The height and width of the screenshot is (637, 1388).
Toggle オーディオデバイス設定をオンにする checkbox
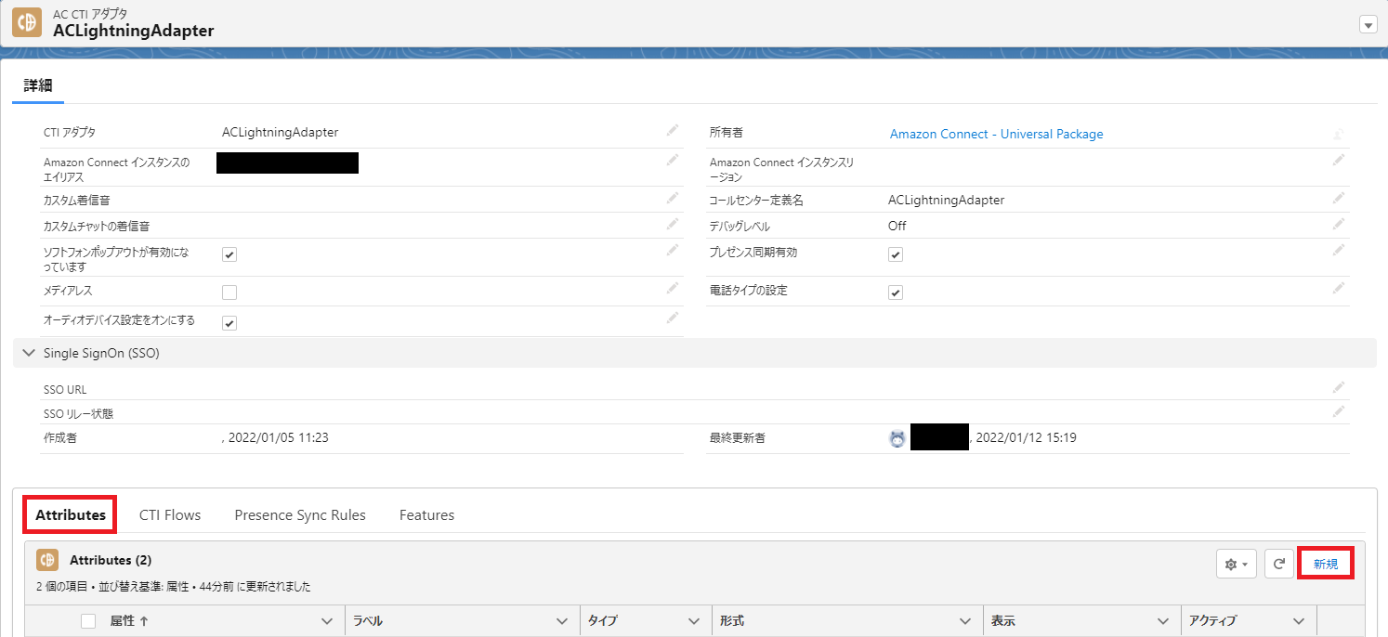click(229, 323)
